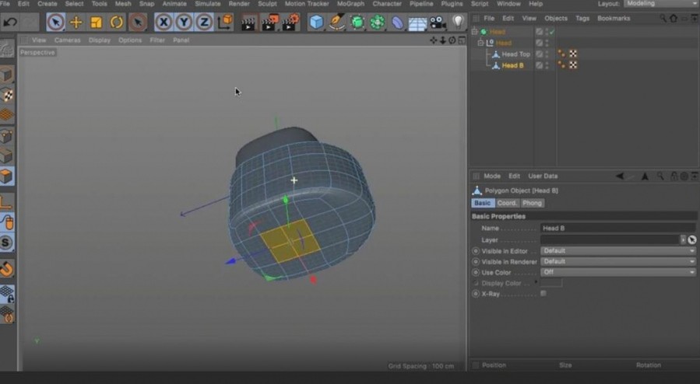The width and height of the screenshot is (700, 384).
Task: Toggle visibility dots of Head Top
Action: [x=547, y=54]
